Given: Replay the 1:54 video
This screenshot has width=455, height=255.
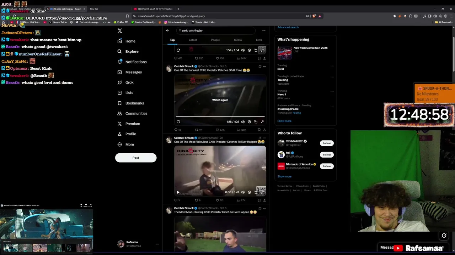Looking at the screenshot, I should [x=178, y=50].
